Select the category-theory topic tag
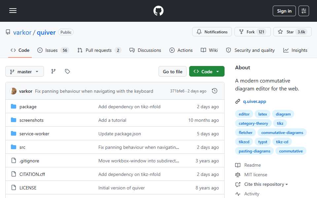Screen dimensions: 317x198 coord(253,123)
